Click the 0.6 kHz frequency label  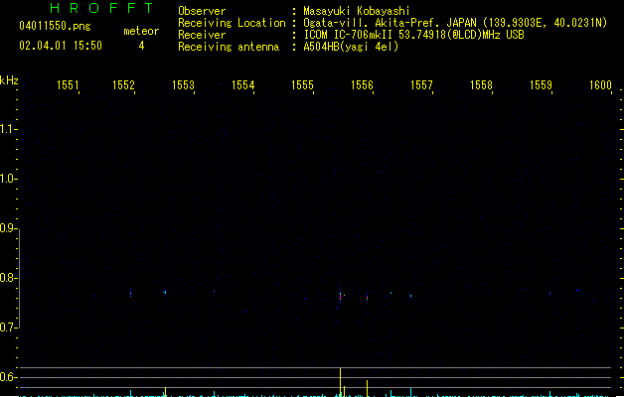pos(8,377)
